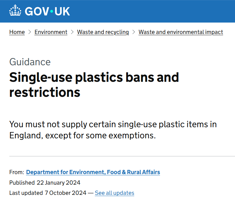The height and width of the screenshot is (212, 235).
Task: Click the Guidance caption above the title
Action: [30, 62]
